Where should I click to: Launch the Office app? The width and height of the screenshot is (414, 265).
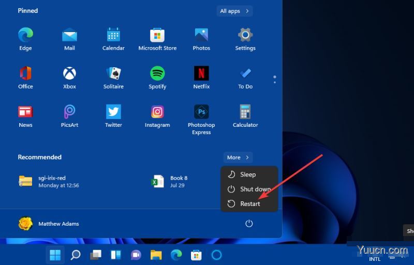point(25,78)
